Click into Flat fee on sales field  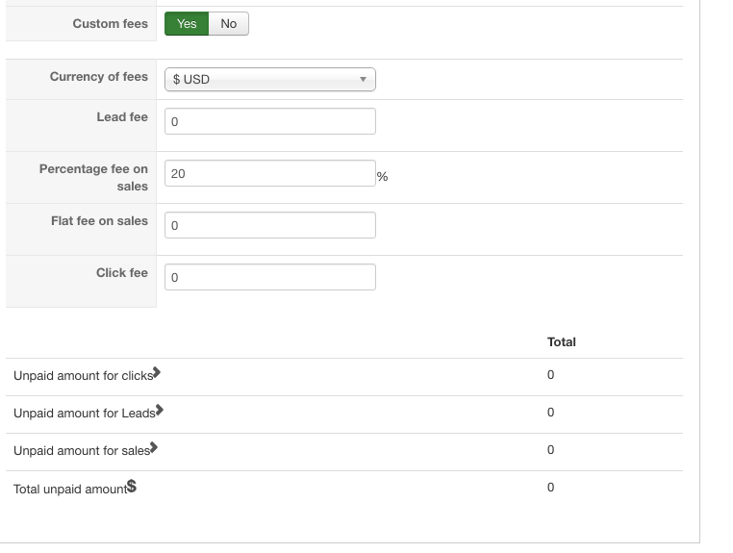(269, 225)
